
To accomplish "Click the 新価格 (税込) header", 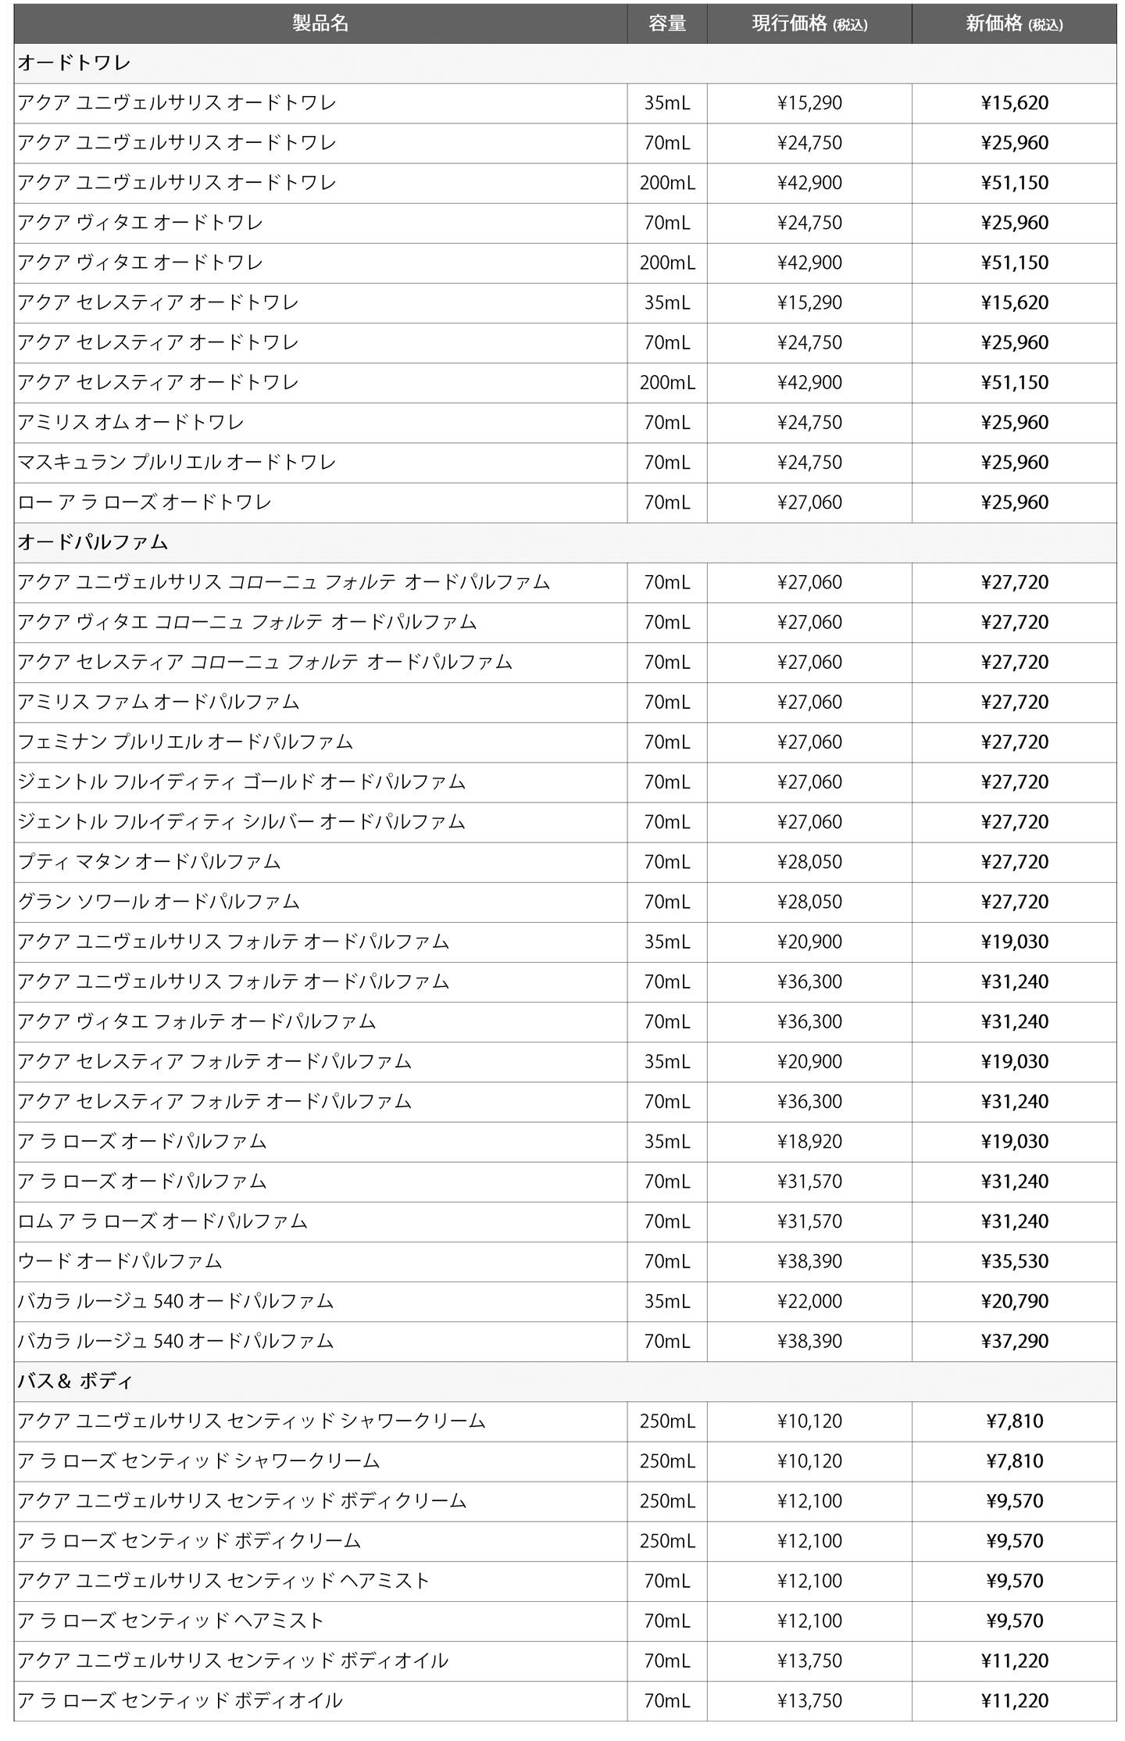I will (x=1014, y=23).
